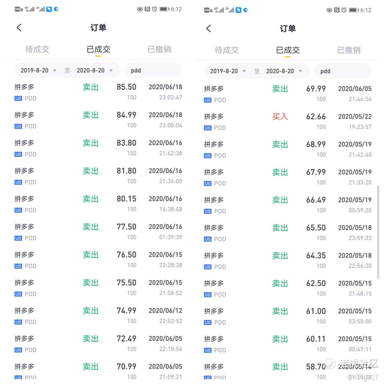Tap the eye comfort icon in right status bar
Viewport: 386px width, 386px height.
(x=329, y=10)
